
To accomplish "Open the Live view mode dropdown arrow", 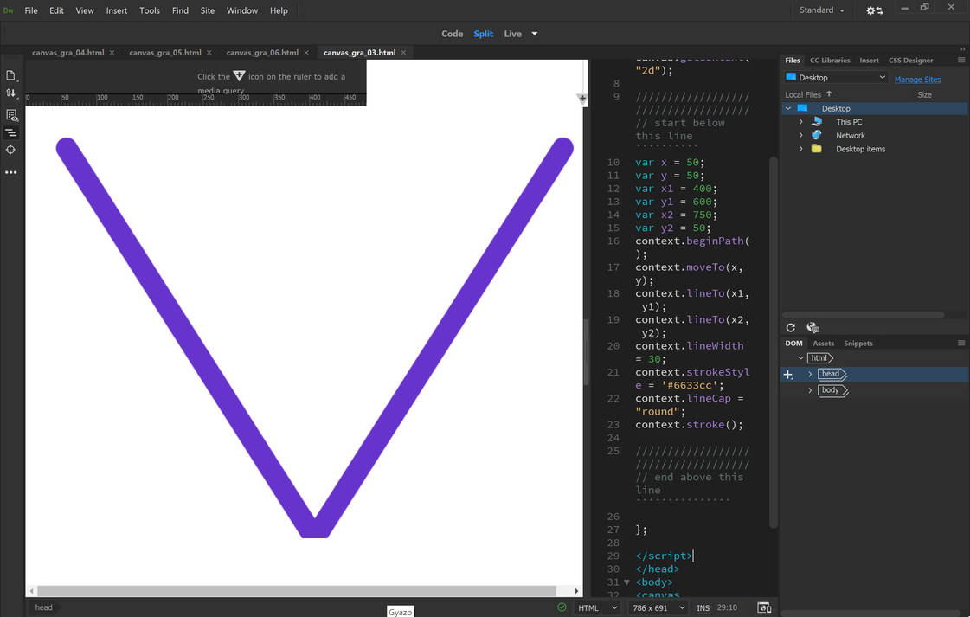I will point(535,34).
